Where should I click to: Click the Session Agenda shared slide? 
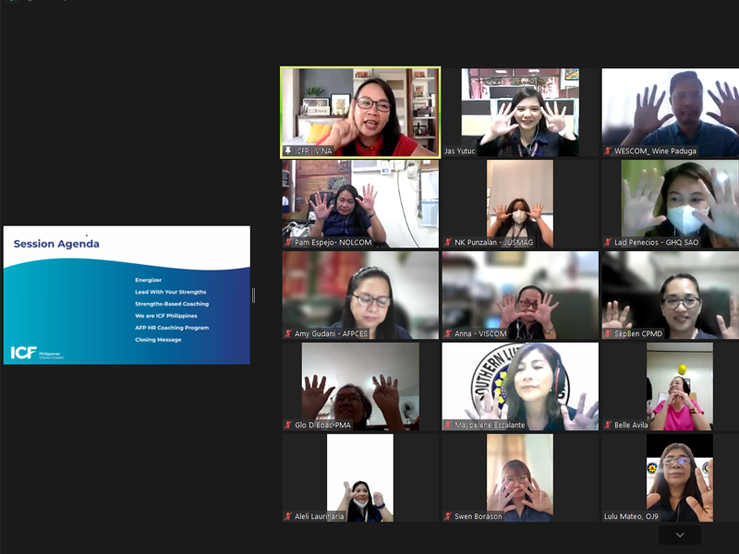pos(127,295)
